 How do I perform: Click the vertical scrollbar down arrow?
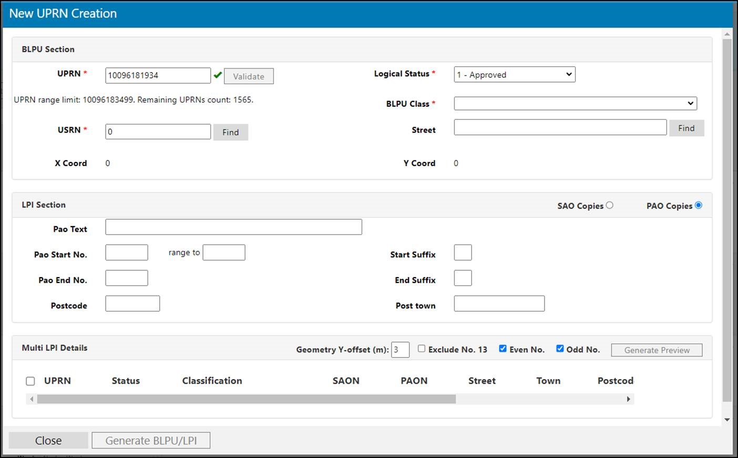tap(727, 420)
